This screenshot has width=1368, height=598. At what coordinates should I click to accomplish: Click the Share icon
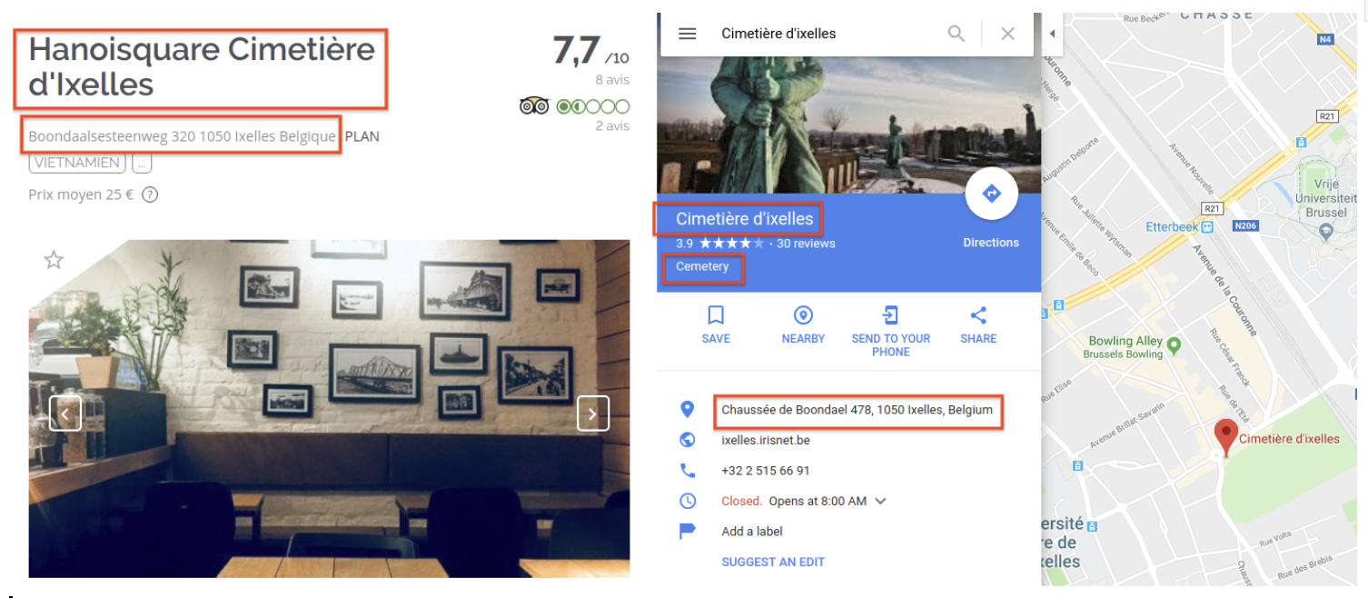coord(977,315)
